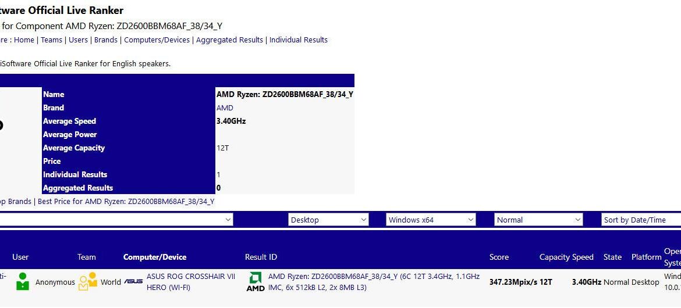The height and width of the screenshot is (308, 681).
Task: Click the ASUS logo in results row
Action: [x=133, y=282]
